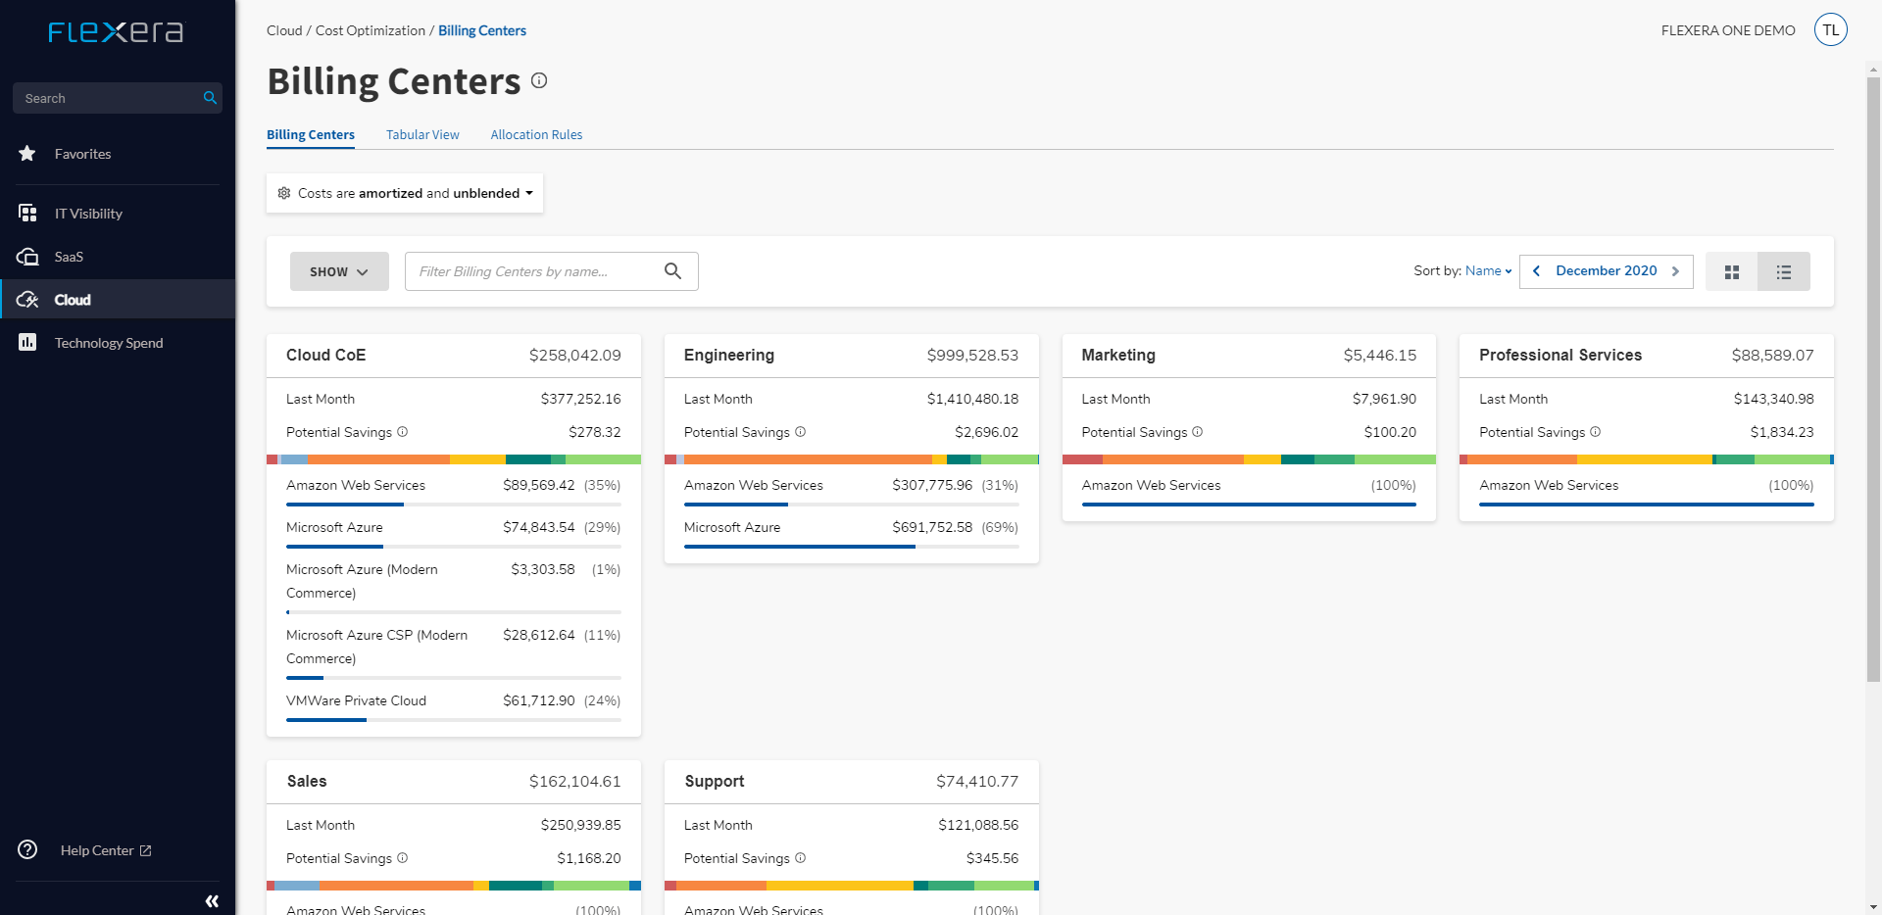
Task: Go to next month after December 2020
Action: click(x=1675, y=271)
